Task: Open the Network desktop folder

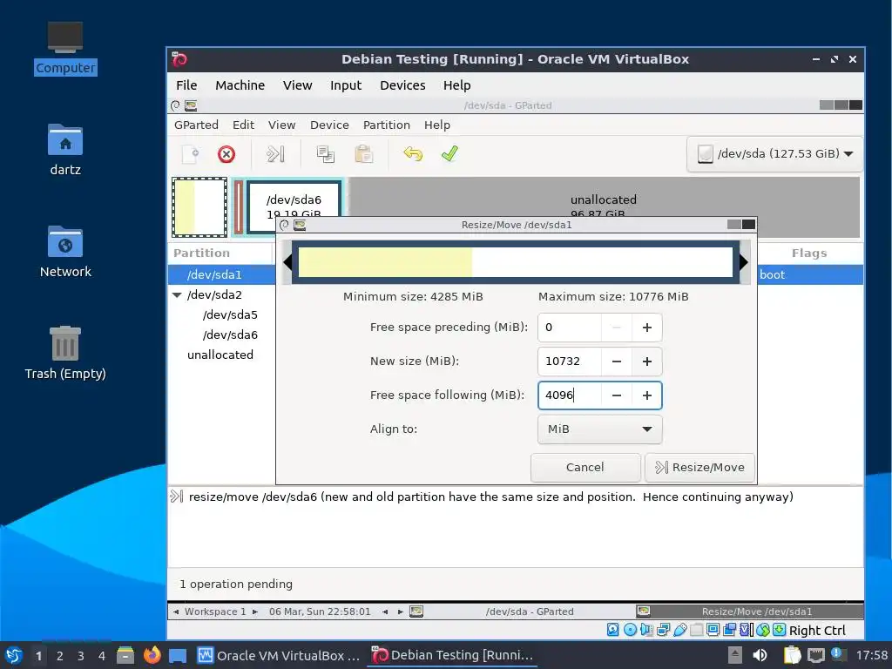Action: click(x=65, y=252)
